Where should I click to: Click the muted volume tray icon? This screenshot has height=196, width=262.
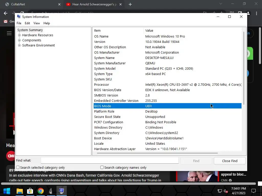226,191
